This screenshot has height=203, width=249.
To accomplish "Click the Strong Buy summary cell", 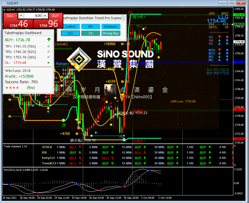I will point(111,33).
